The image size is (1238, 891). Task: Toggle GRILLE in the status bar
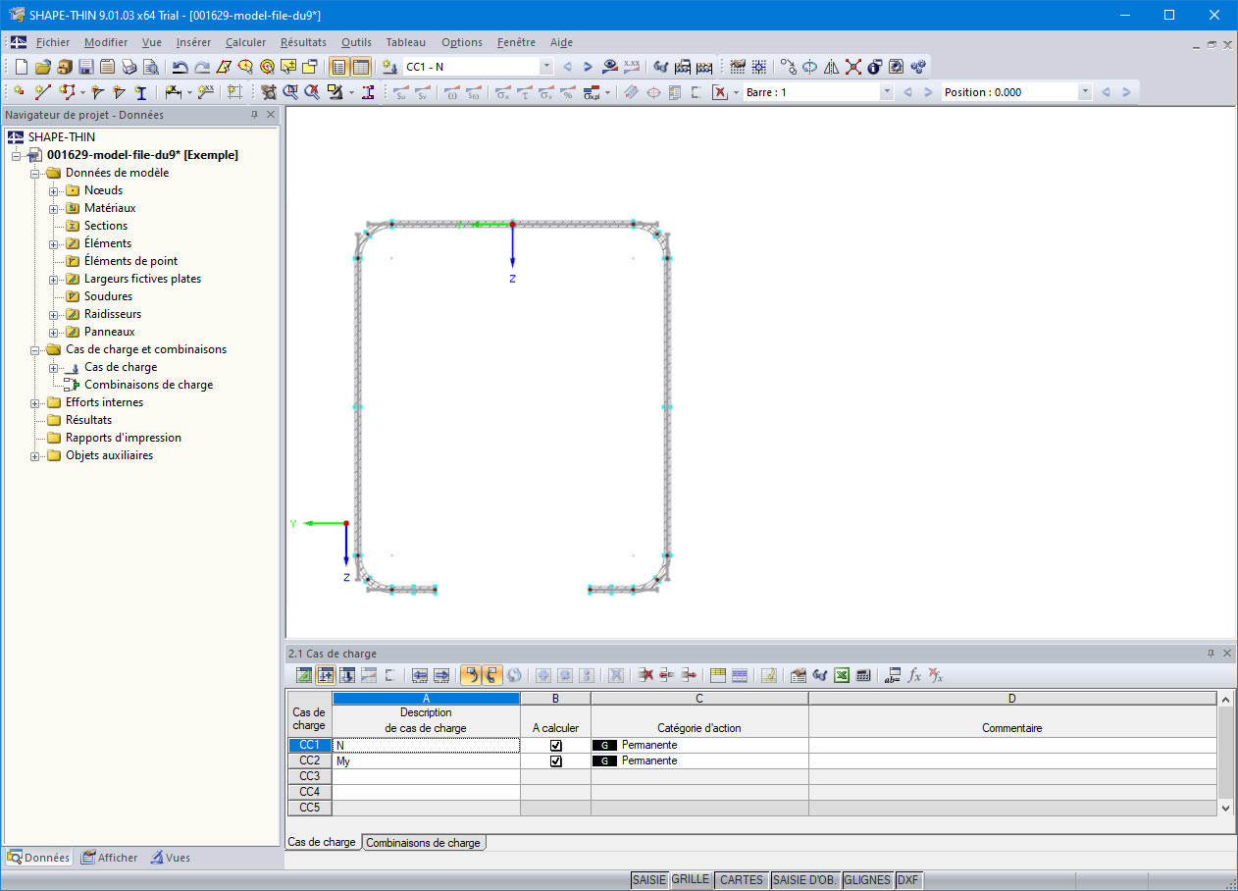[x=691, y=879]
